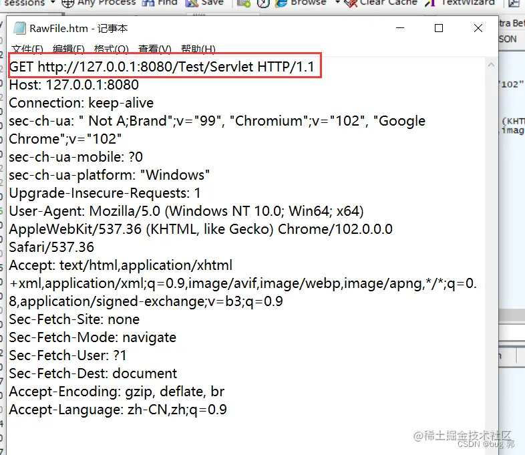
Task: Click the Host: 127.0.0.1:8080 line
Action: tap(73, 85)
